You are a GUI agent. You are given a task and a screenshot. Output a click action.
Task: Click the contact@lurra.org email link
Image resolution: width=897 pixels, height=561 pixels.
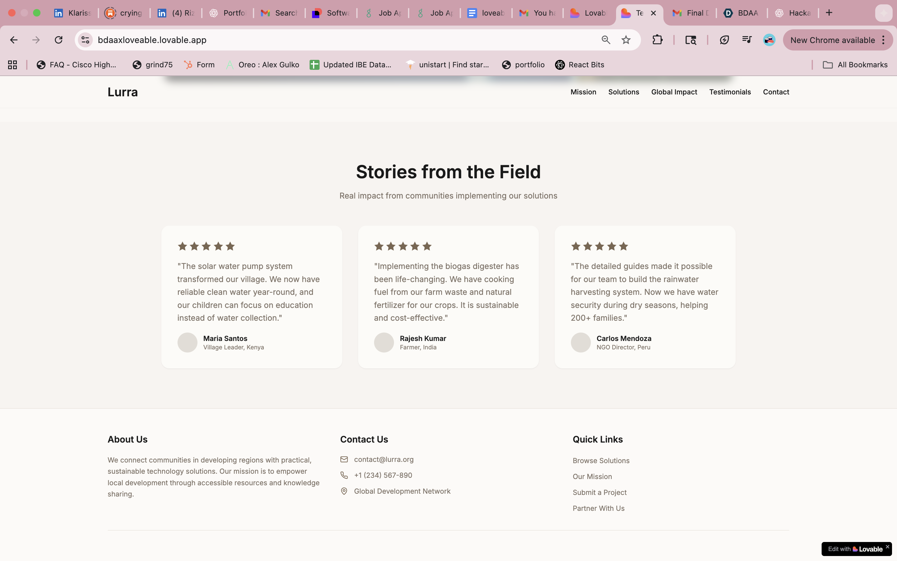point(384,459)
